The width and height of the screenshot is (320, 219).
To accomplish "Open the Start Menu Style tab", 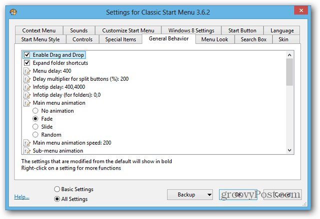I will tap(40, 39).
